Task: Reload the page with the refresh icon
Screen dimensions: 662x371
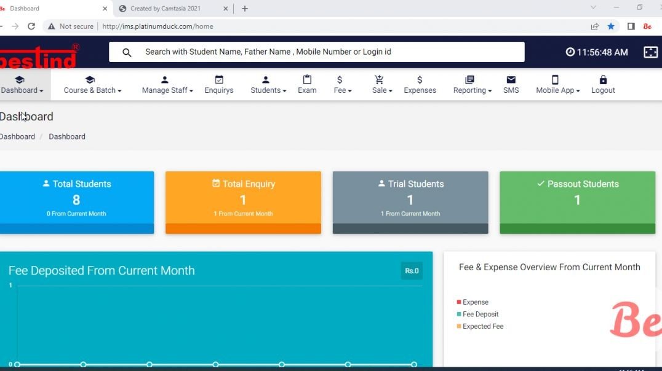Action: (x=31, y=26)
